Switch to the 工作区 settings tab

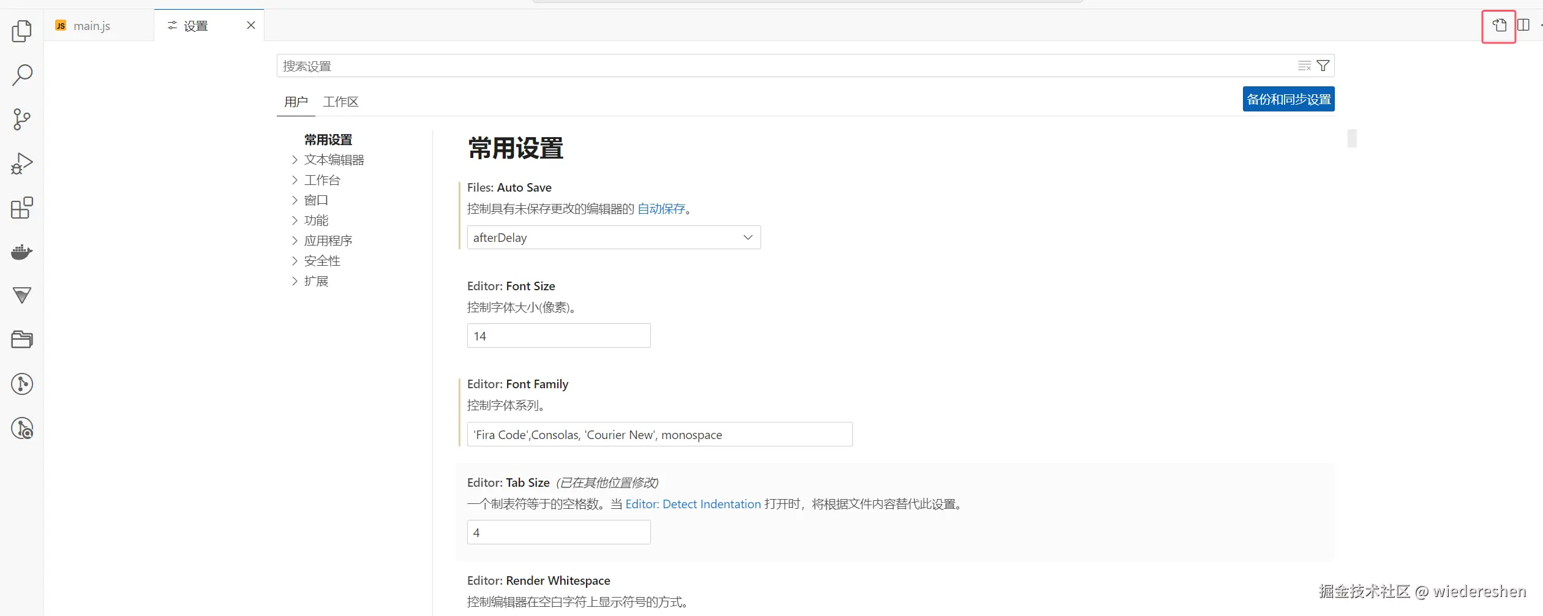(x=340, y=102)
